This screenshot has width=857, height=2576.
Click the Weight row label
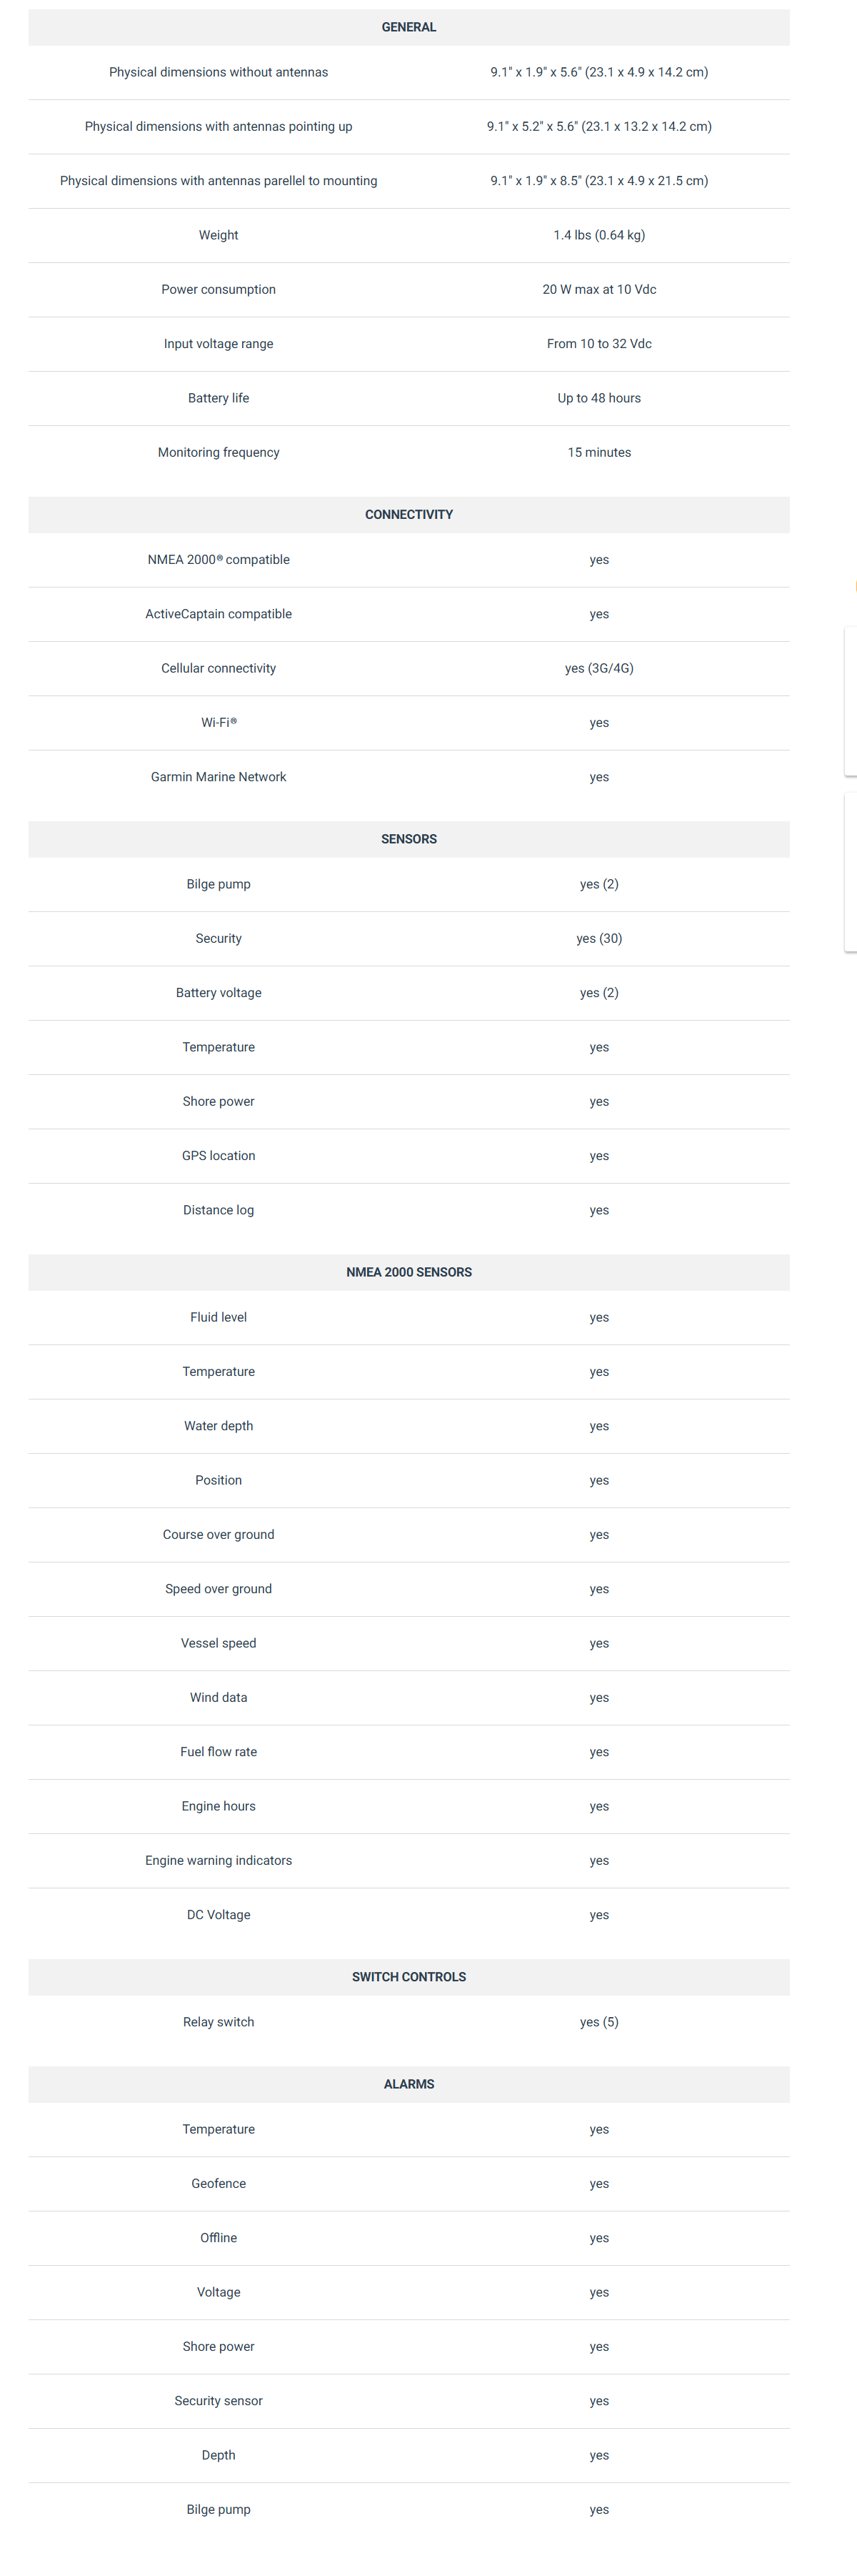(219, 235)
